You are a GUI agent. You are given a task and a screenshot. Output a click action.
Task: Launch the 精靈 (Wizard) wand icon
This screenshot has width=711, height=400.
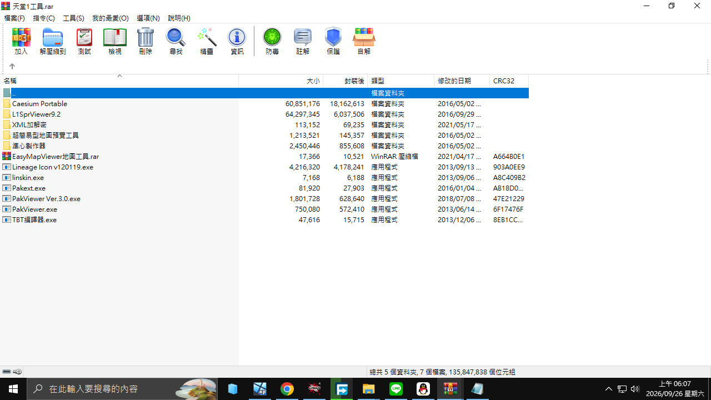coord(207,42)
